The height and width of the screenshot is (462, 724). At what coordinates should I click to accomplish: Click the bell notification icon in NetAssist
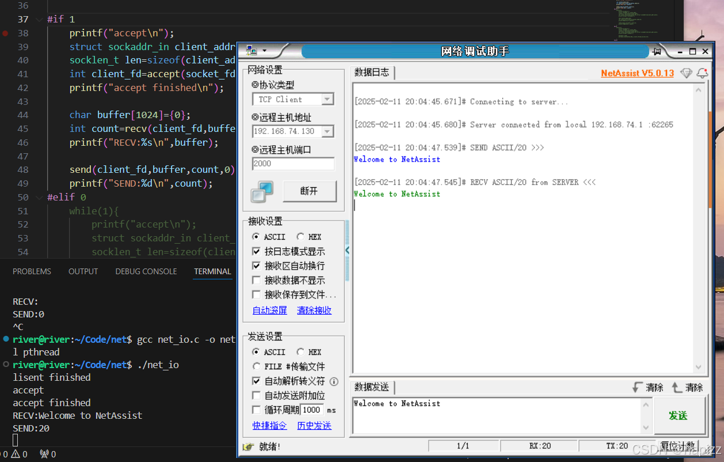tap(702, 73)
